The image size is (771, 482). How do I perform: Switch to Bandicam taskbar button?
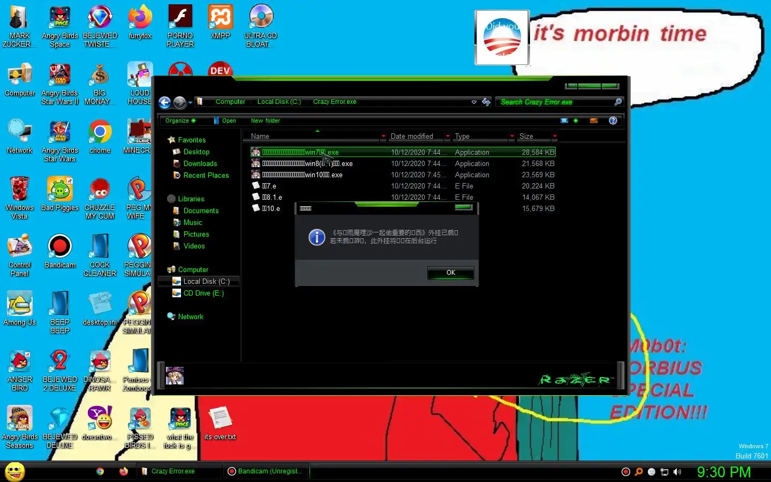[266, 471]
